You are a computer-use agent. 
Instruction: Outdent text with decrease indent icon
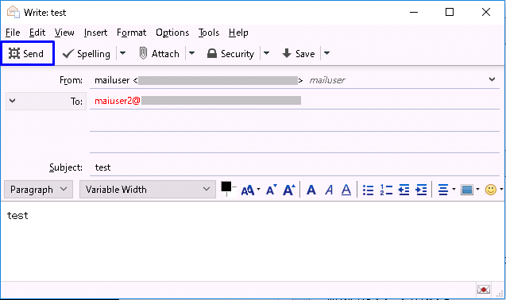(404, 190)
